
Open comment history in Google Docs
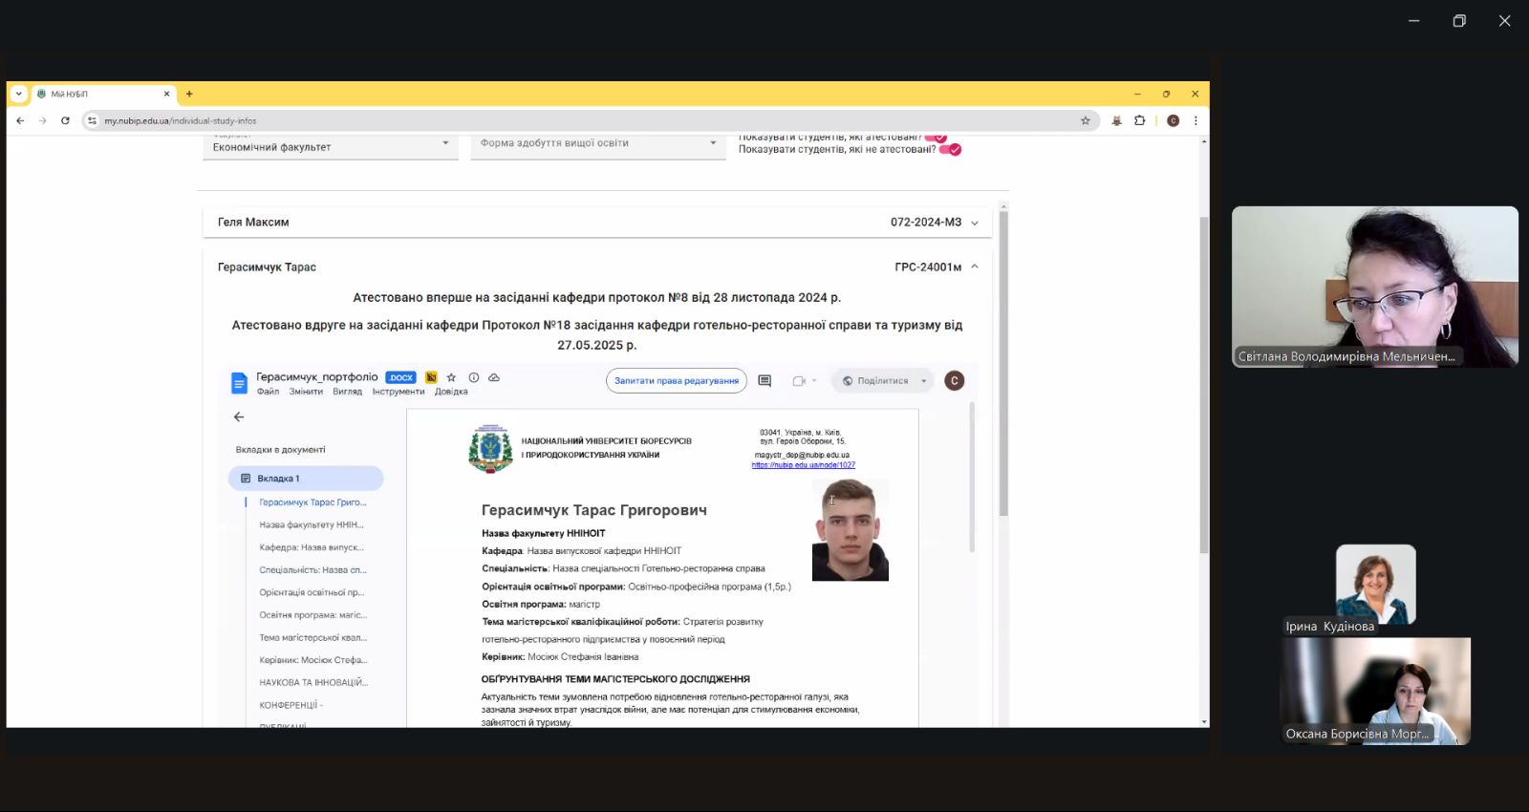(x=764, y=381)
